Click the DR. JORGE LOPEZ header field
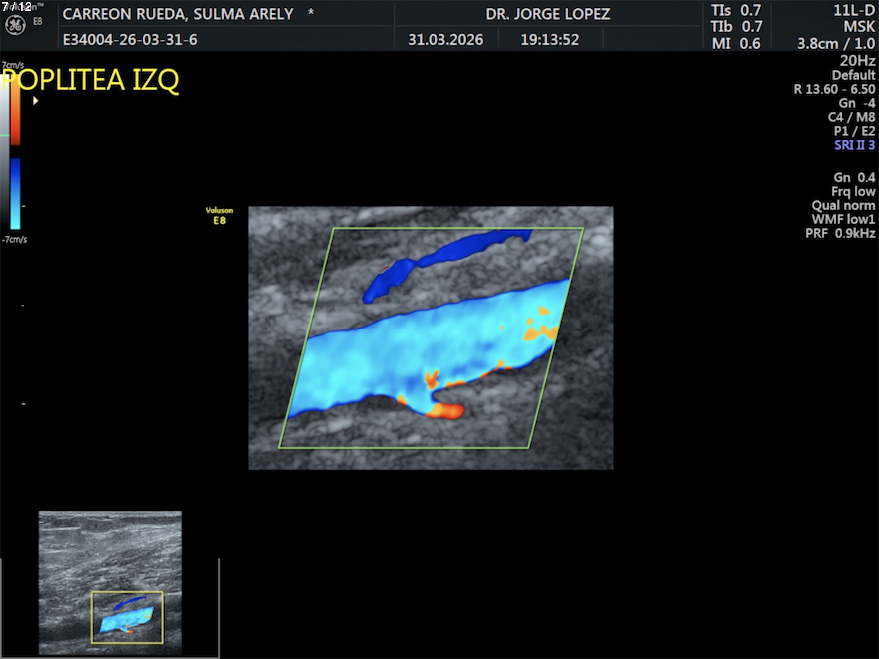Image resolution: width=879 pixels, height=659 pixels. (548, 14)
